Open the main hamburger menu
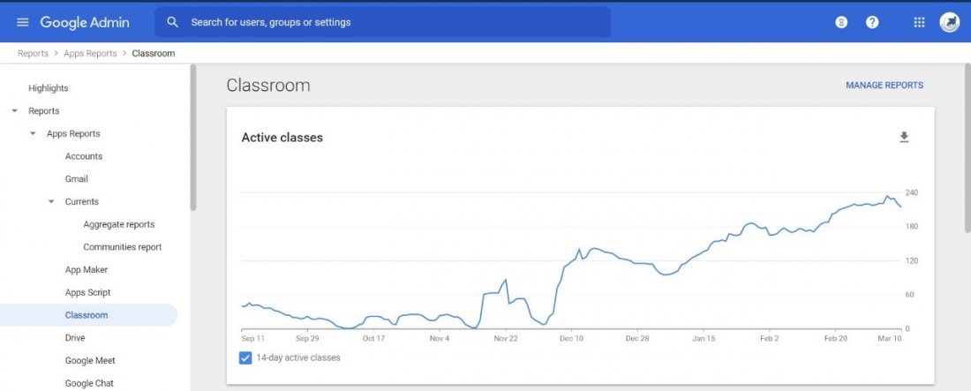 pyautogui.click(x=23, y=22)
